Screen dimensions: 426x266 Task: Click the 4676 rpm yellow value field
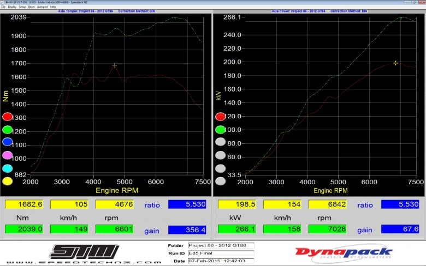click(114, 204)
